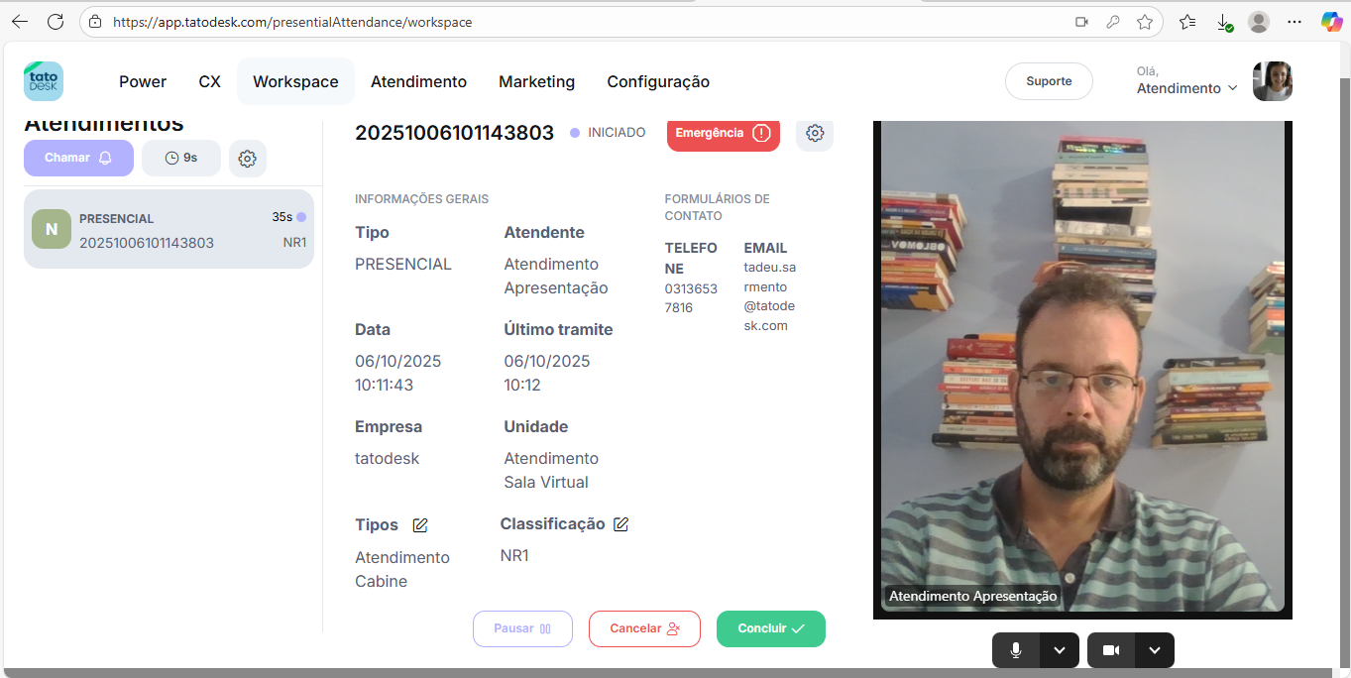Expand camera options dropdown arrow

[x=1155, y=650]
